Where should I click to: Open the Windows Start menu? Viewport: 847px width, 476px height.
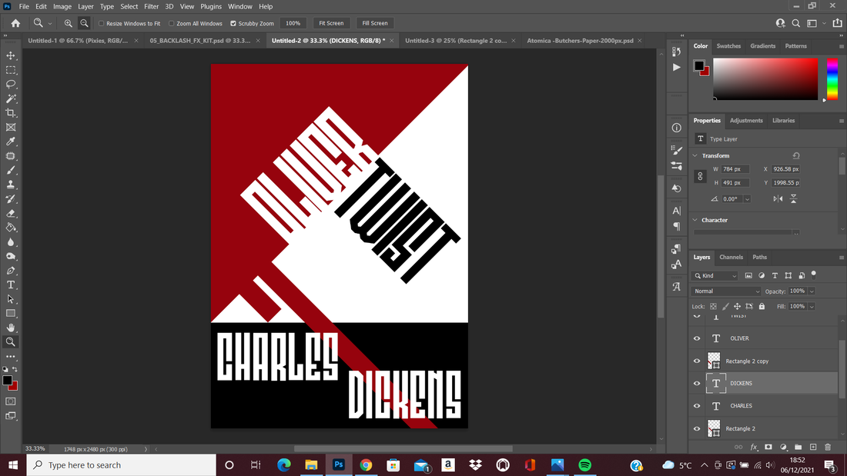coord(13,464)
